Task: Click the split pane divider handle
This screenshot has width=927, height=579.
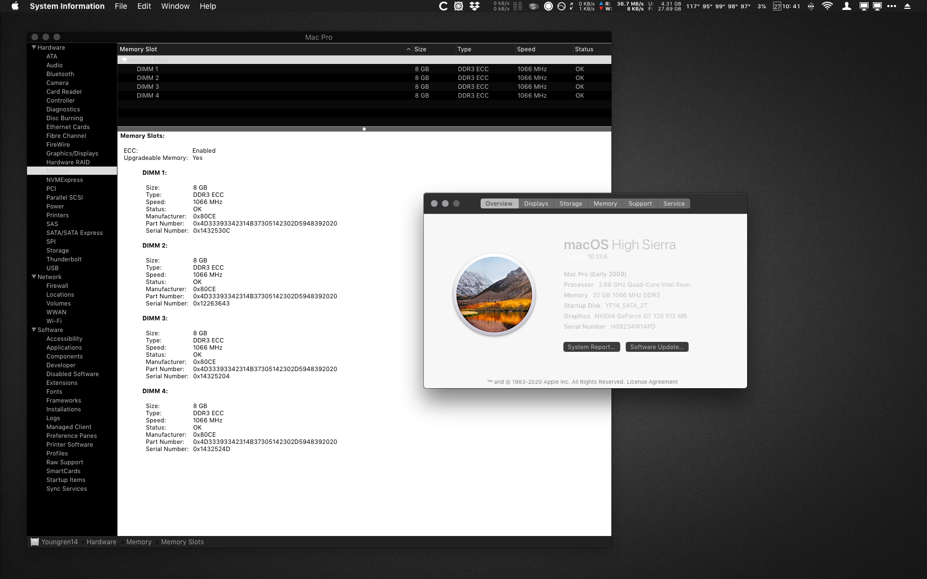Action: tap(364, 129)
